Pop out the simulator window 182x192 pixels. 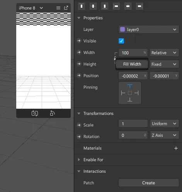[x=66, y=8]
